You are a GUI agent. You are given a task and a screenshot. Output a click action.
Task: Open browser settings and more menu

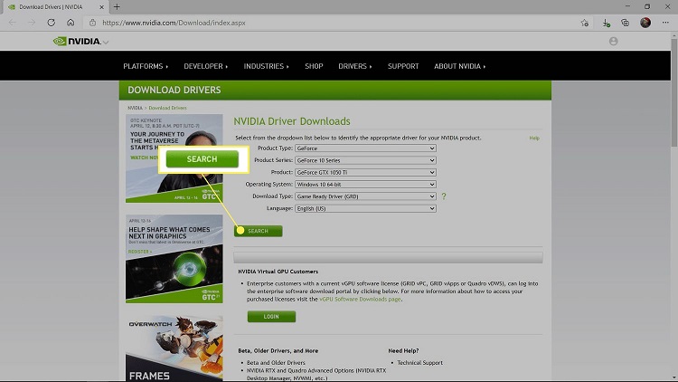pyautogui.click(x=665, y=23)
